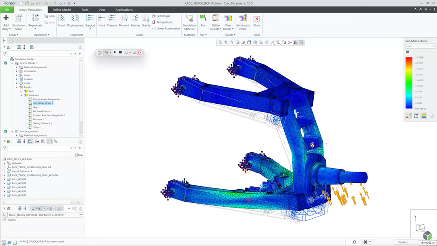The width and height of the screenshot is (437, 246).
Task: Expand the Material Assignments node
Action: pyautogui.click(x=17, y=67)
